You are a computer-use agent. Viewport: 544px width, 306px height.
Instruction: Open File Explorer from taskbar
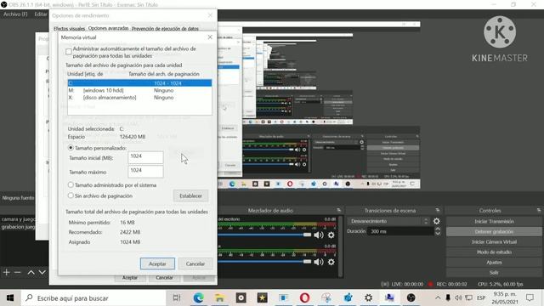[219, 297]
